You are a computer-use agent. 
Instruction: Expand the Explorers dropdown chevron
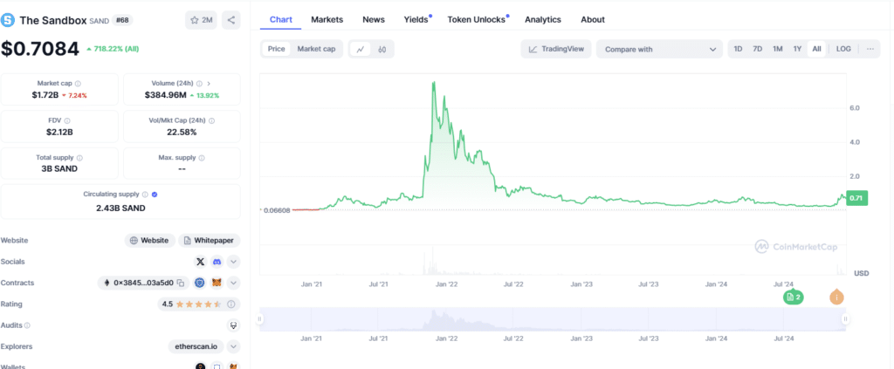(x=233, y=347)
